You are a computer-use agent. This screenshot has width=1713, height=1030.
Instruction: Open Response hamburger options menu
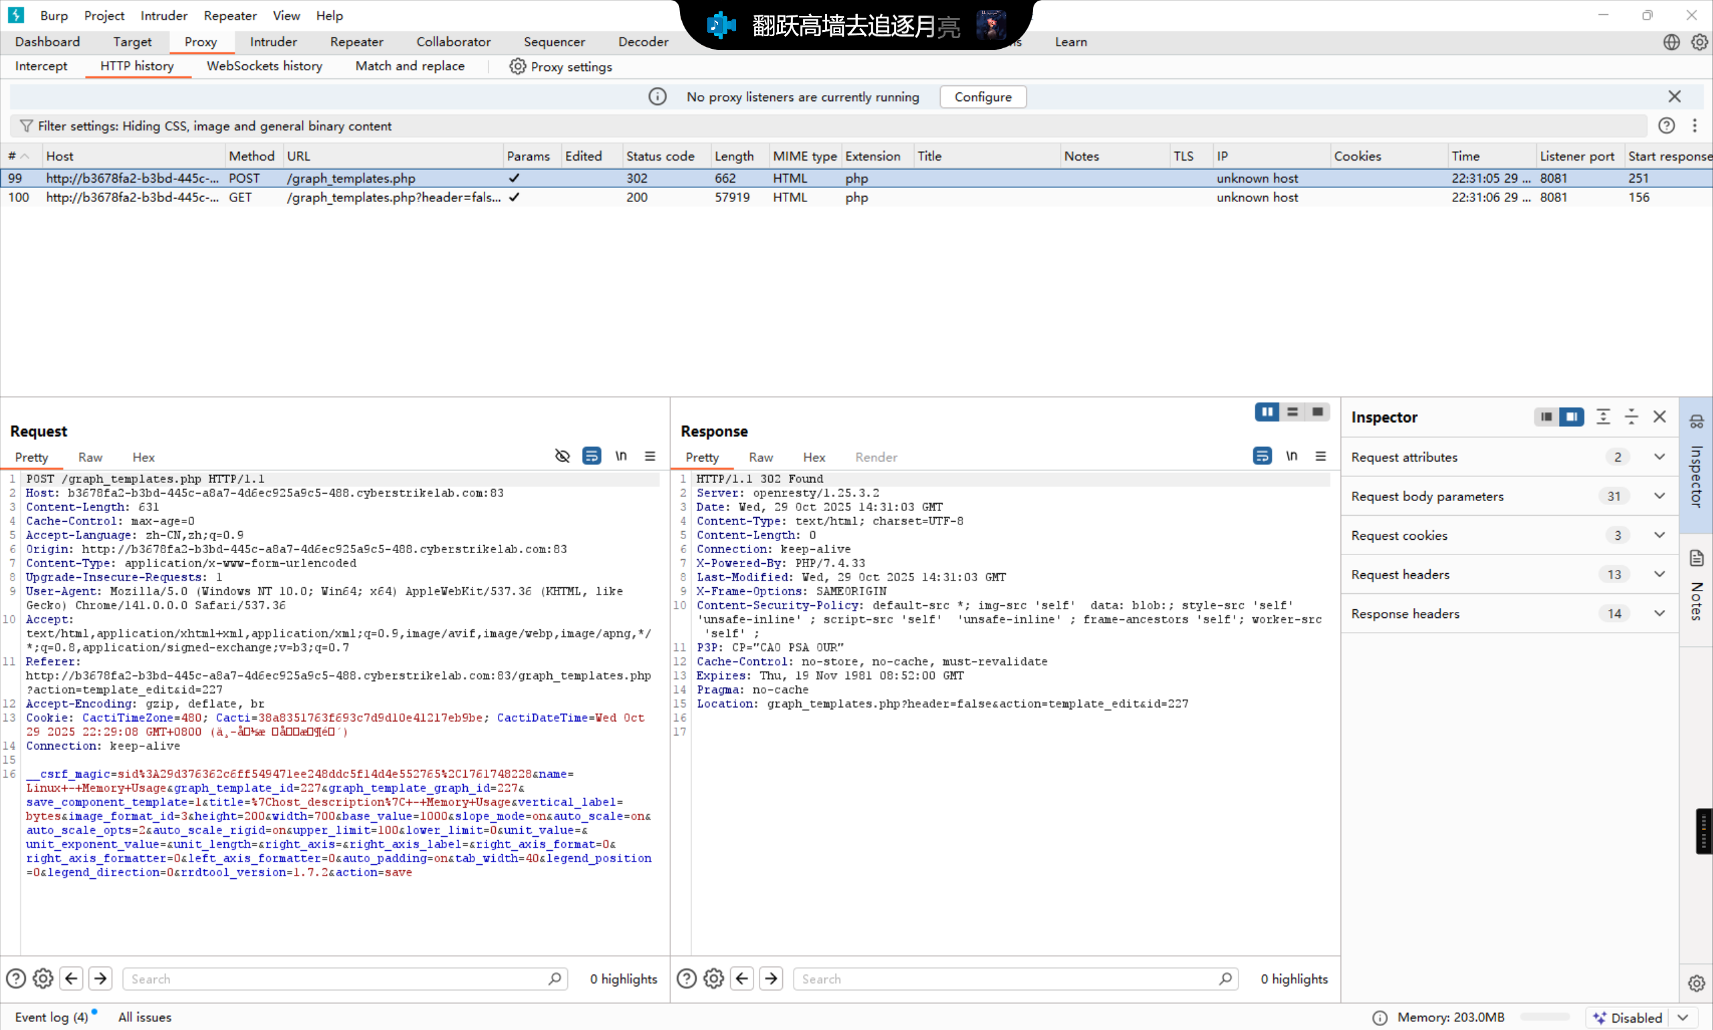(1320, 456)
